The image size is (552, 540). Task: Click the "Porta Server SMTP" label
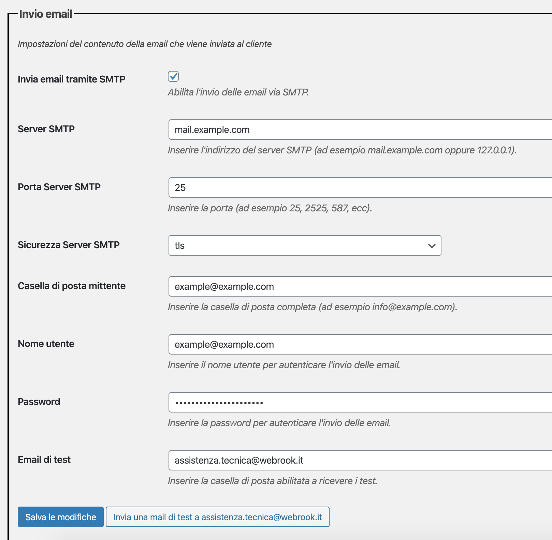pyautogui.click(x=59, y=187)
